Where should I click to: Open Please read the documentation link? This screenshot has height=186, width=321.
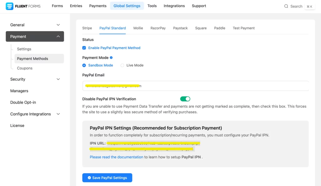tap(117, 157)
